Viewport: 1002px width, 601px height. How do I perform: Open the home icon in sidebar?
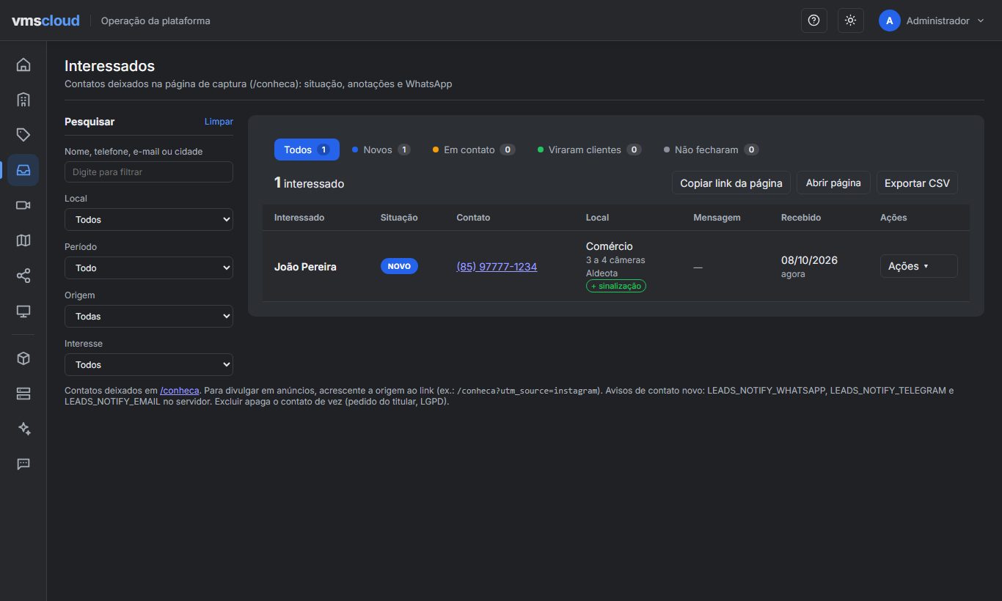[23, 64]
